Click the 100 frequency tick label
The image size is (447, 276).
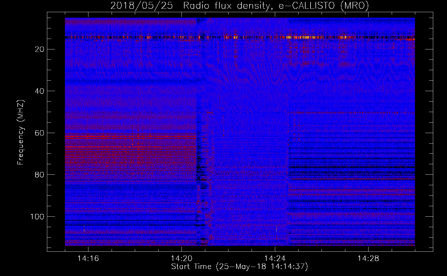point(37,217)
